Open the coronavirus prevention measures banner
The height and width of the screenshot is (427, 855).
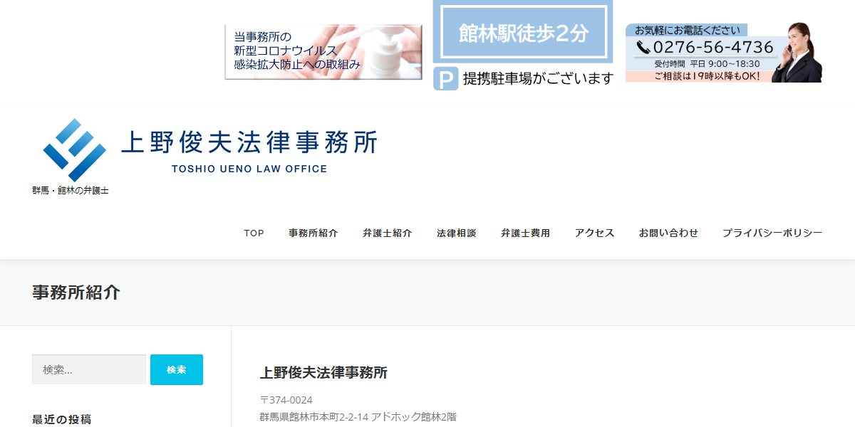[x=323, y=52]
